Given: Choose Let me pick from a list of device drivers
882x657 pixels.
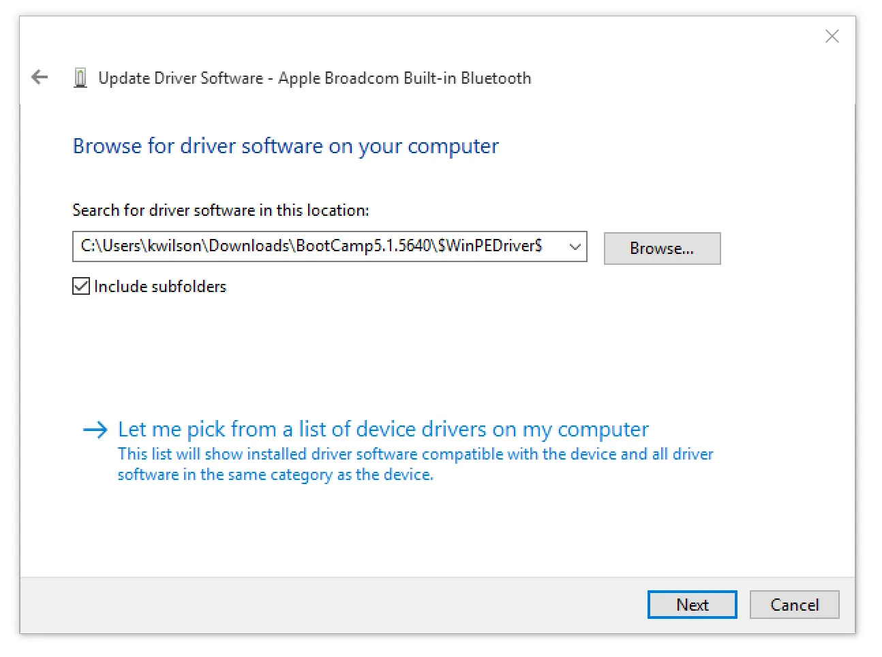Looking at the screenshot, I should [383, 430].
